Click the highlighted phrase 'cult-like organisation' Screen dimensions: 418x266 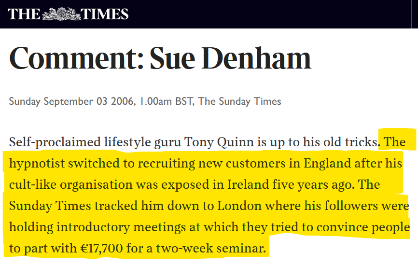point(70,184)
